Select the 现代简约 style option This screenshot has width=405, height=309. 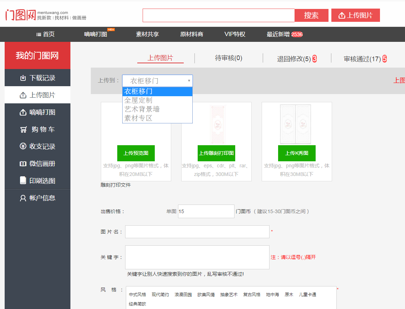point(160,295)
